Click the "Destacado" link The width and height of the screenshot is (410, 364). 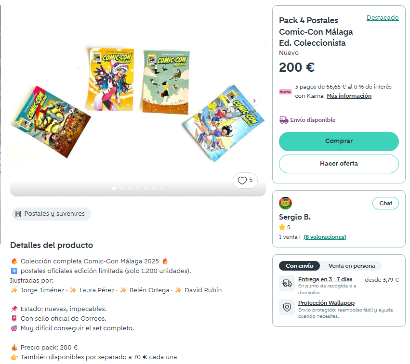tap(383, 17)
